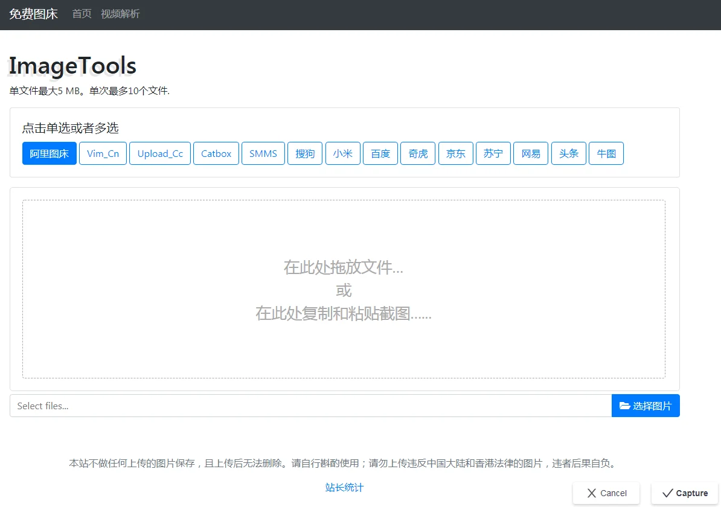Image resolution: width=721 pixels, height=507 pixels.
Task: Toggle the 奇虎 host button
Action: [x=418, y=153]
